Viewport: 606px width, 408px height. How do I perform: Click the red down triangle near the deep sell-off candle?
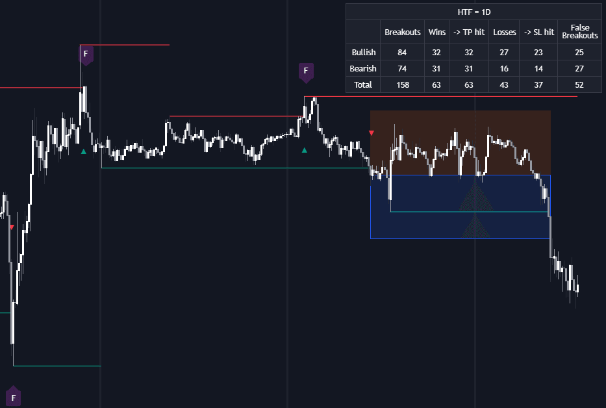click(x=12, y=227)
